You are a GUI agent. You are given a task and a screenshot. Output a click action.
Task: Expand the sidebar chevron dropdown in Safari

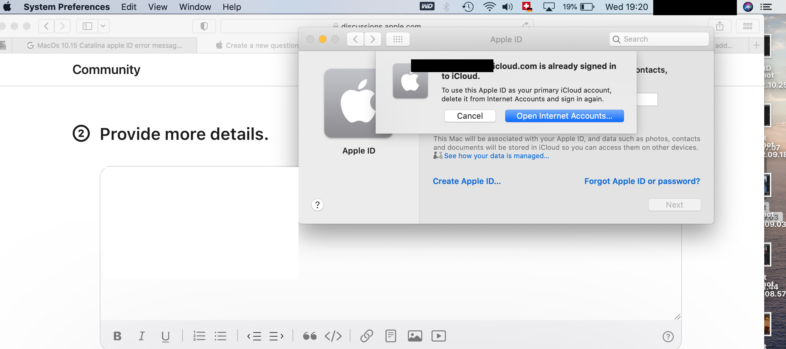104,26
